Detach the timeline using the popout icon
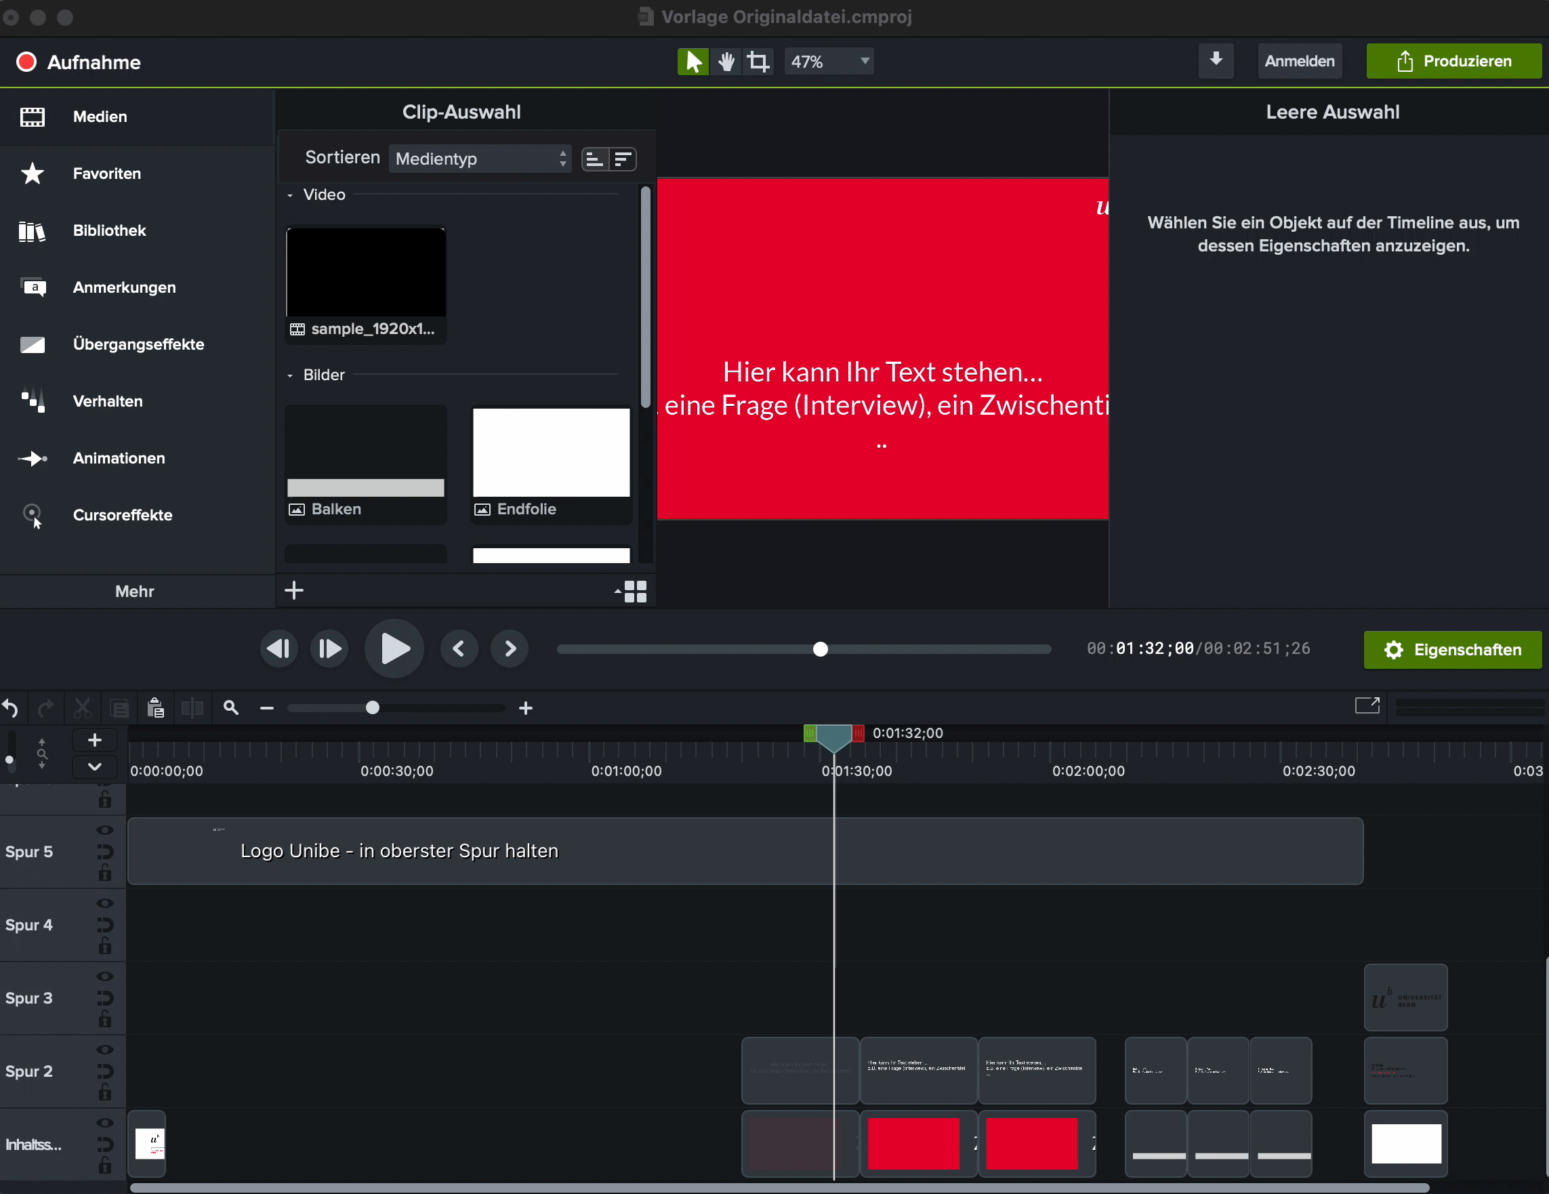1549x1194 pixels. [1366, 705]
